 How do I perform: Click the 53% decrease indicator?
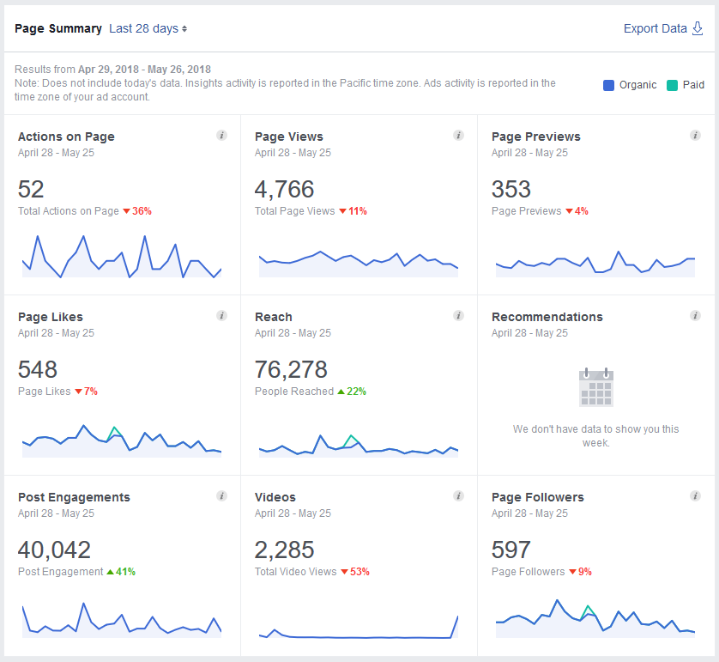[x=355, y=572]
